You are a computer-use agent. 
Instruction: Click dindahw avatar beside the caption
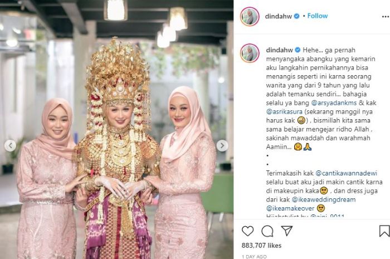pyautogui.click(x=250, y=53)
